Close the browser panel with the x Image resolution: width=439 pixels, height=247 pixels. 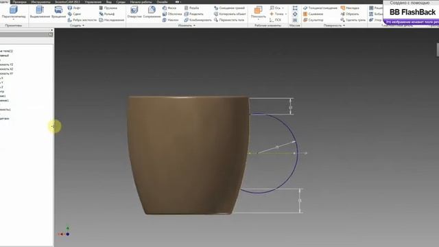coord(51,30)
